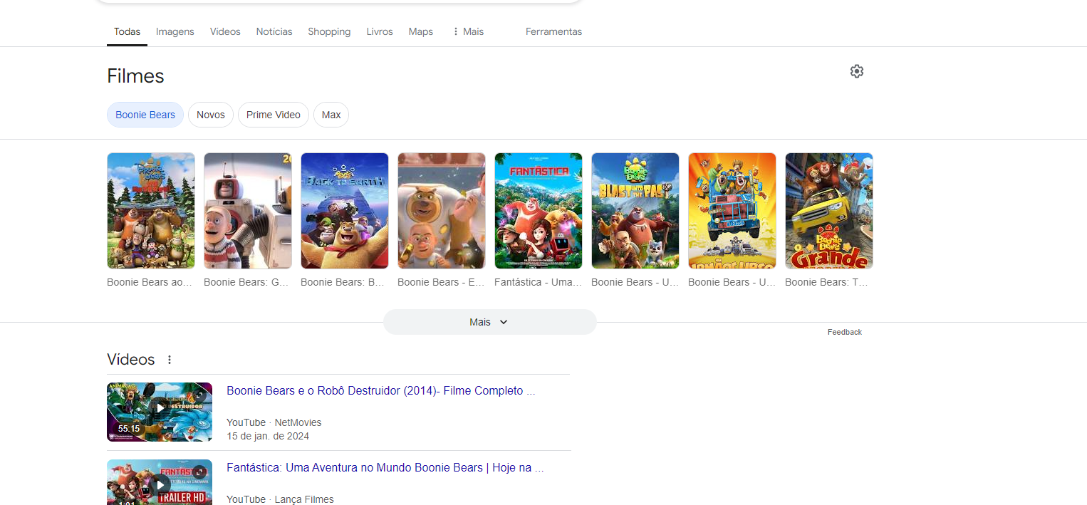Send feedback via the Feedback link
Viewport: 1087px width, 505px height.
tap(845, 332)
